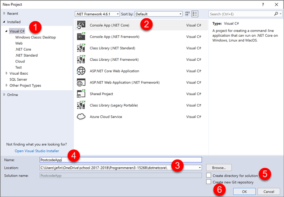Select the .NET Standard category

click(x=27, y=55)
